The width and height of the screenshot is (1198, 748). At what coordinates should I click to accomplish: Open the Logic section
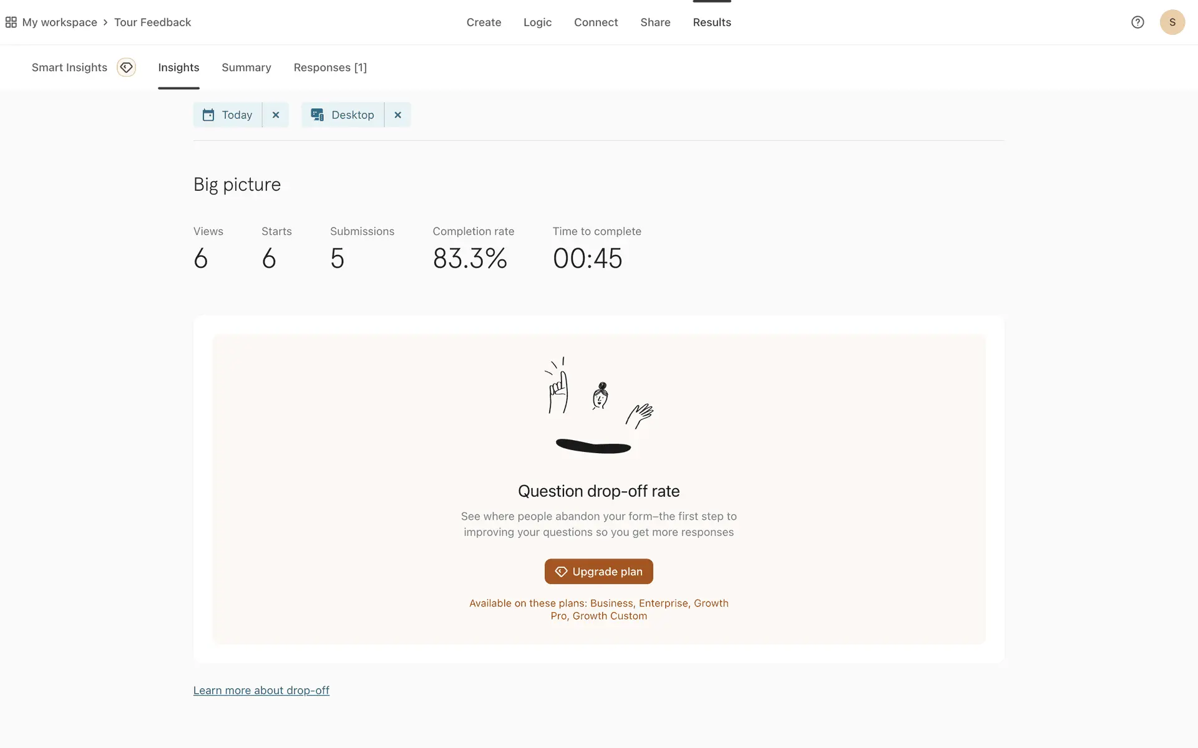coord(537,22)
